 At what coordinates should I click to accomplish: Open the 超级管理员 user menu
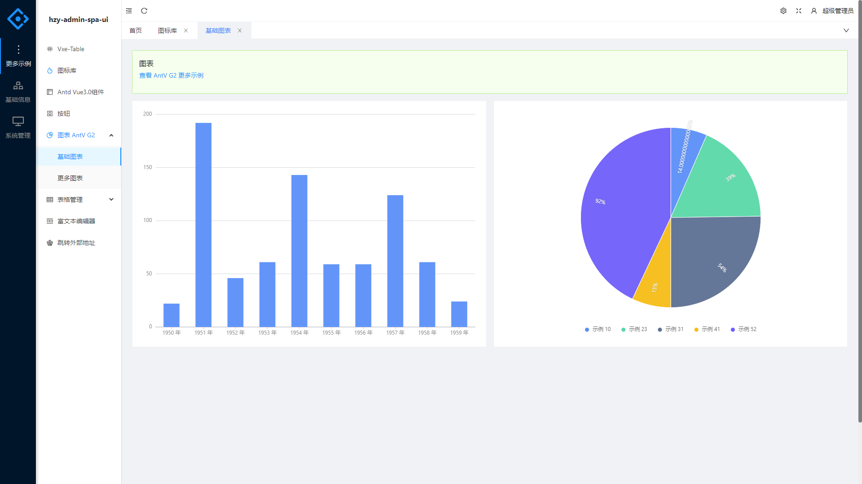coord(833,11)
